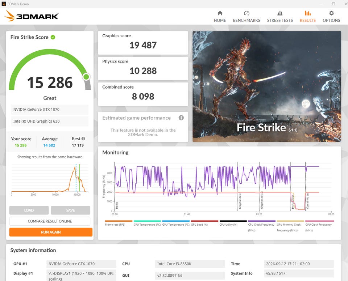Click the GUI version v2.32.8897 64
Viewport: 348px width, 281px height.
pos(190,276)
